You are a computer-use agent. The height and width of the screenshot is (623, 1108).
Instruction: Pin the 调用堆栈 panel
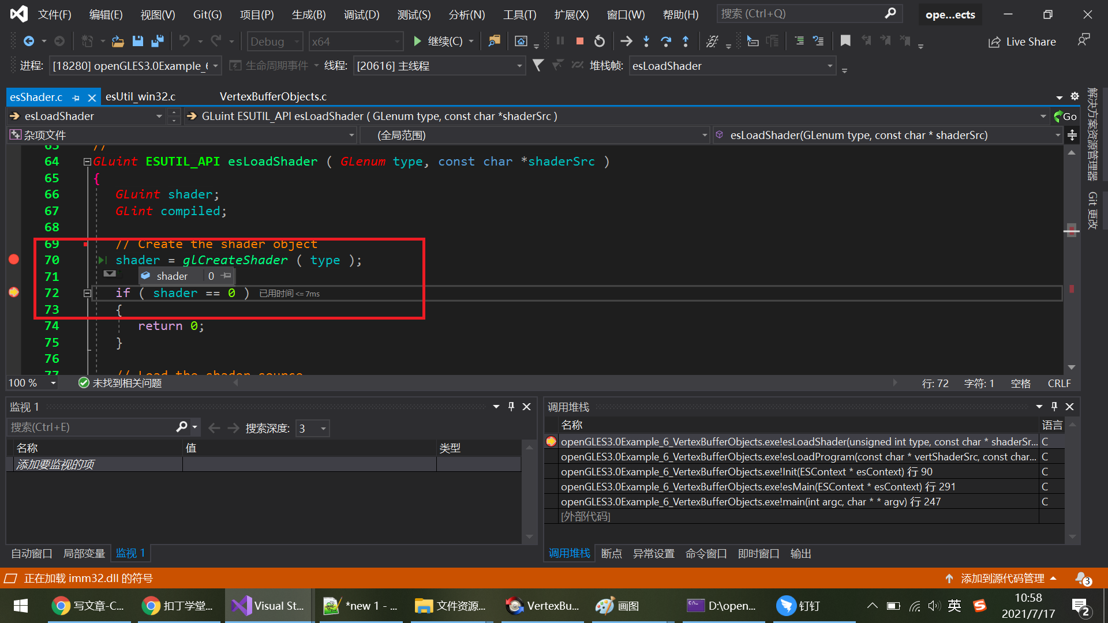click(x=1054, y=407)
